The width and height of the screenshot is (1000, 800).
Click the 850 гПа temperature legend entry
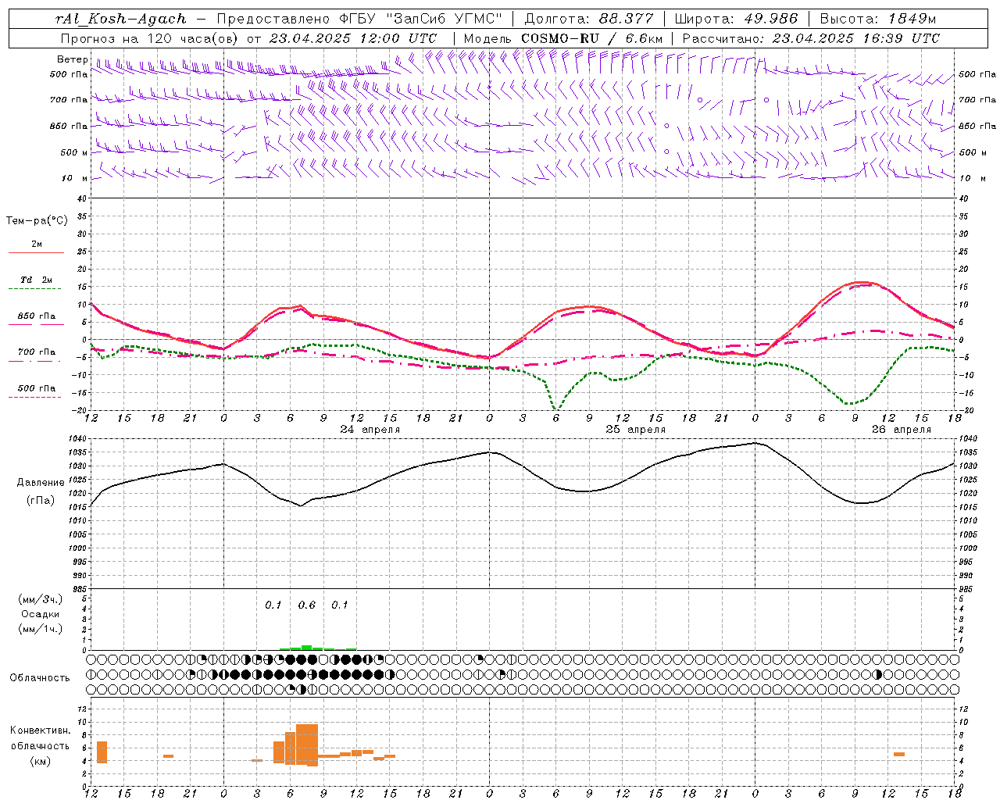(x=36, y=316)
